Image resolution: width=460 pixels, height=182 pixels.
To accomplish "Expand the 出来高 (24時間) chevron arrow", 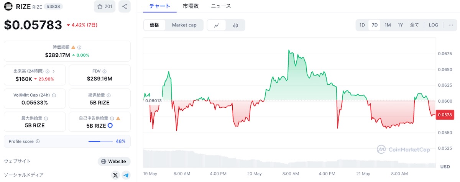I will coord(54,71).
